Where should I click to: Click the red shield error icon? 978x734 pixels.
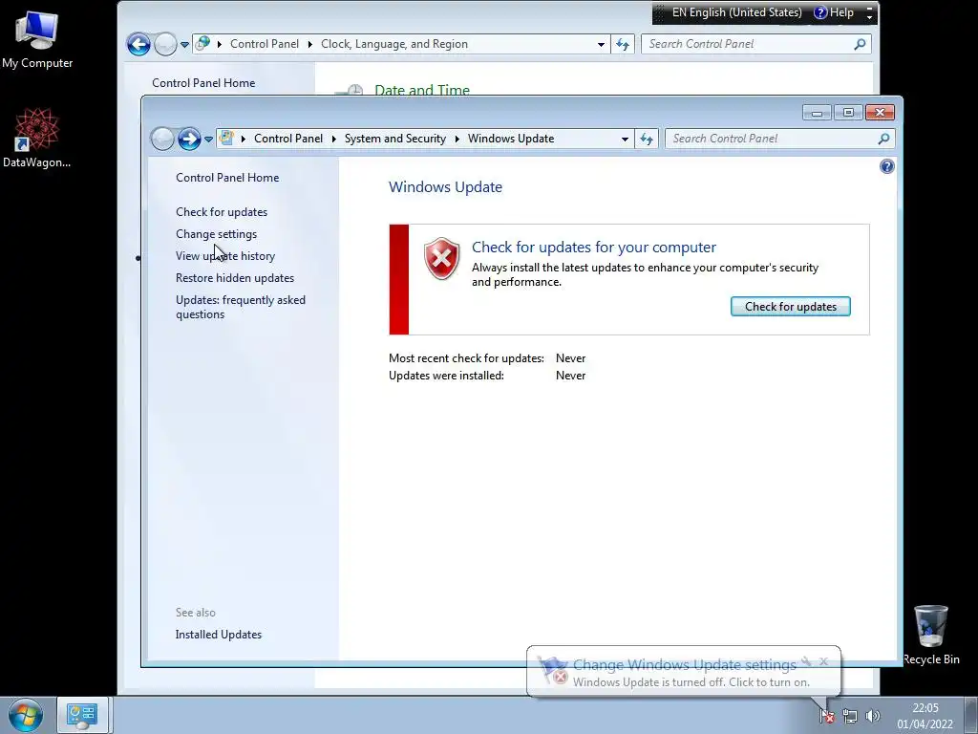click(441, 258)
